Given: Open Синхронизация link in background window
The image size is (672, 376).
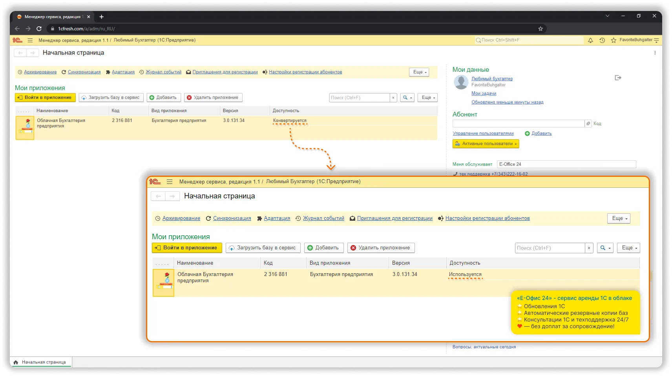Looking at the screenshot, I should pyautogui.click(x=84, y=72).
